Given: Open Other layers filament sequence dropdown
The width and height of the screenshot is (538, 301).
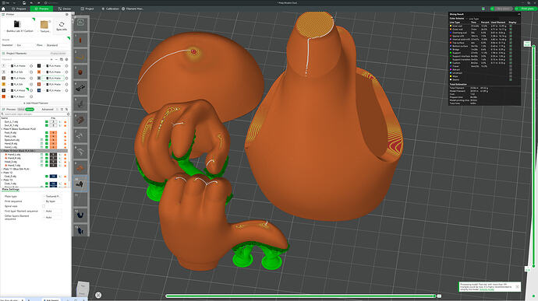Looking at the screenshot, I should tap(53, 218).
